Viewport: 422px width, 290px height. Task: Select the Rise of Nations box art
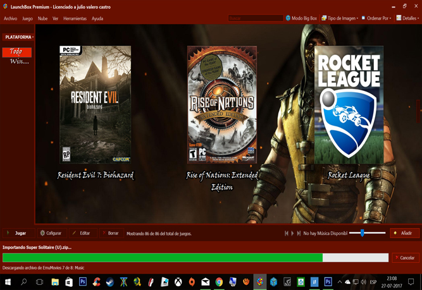point(222,104)
